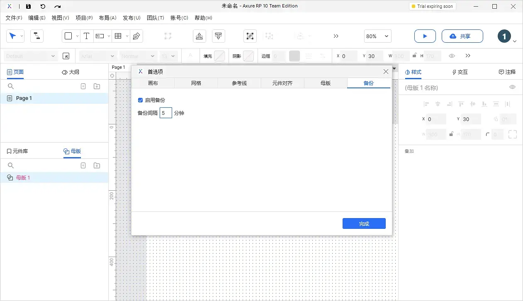The height and width of the screenshot is (301, 523).
Task: Click the 备份间隔 minutes input field
Action: tap(166, 113)
